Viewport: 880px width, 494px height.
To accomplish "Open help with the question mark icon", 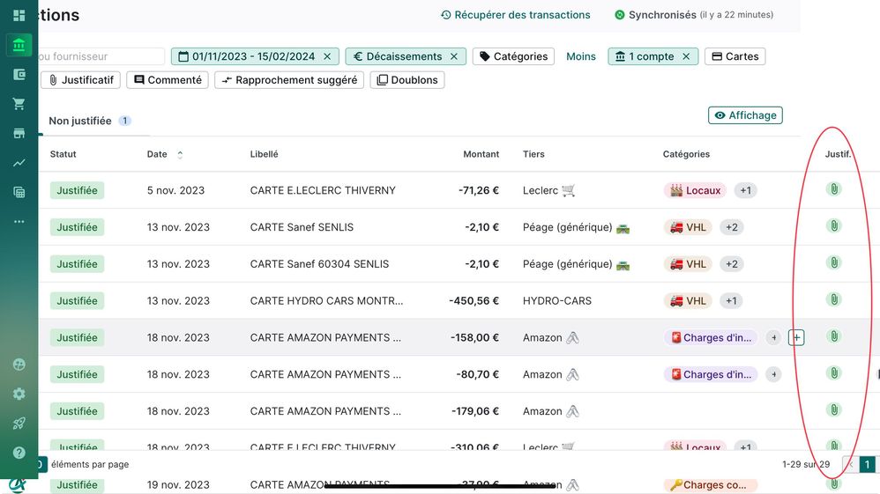I will 19,453.
